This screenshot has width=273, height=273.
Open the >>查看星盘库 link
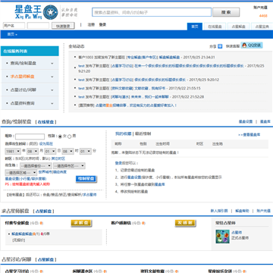tap(249, 135)
